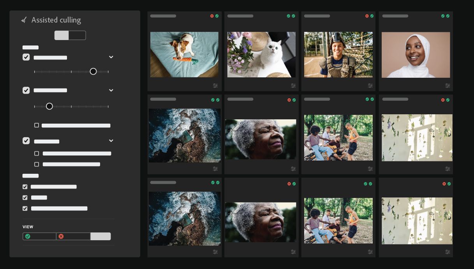Select the bottom-row friends with guitar photo

pos(338,221)
